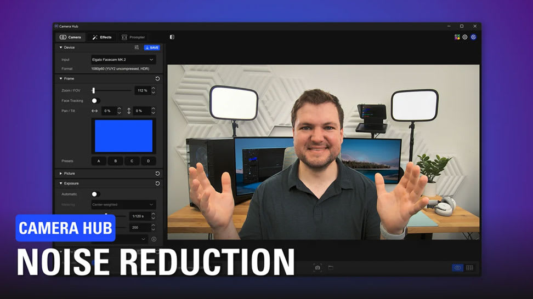Click the vertical tilt arrows icon

(129, 111)
